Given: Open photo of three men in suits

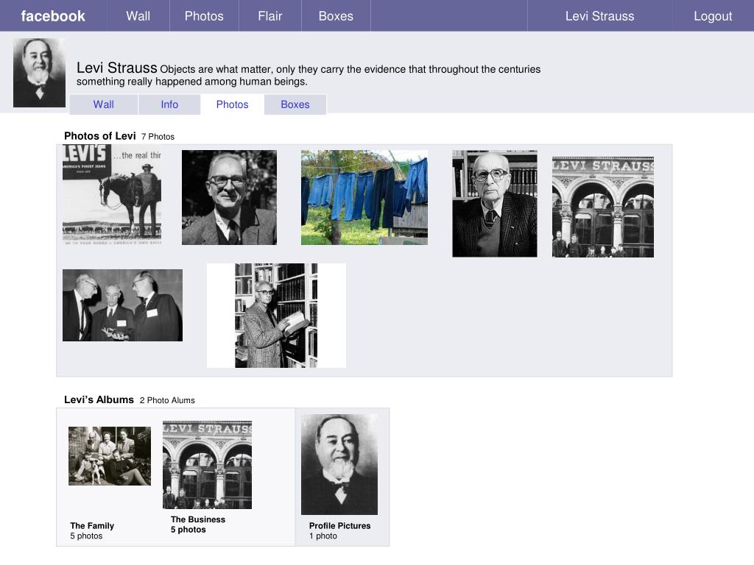Looking at the screenshot, I should point(122,305).
